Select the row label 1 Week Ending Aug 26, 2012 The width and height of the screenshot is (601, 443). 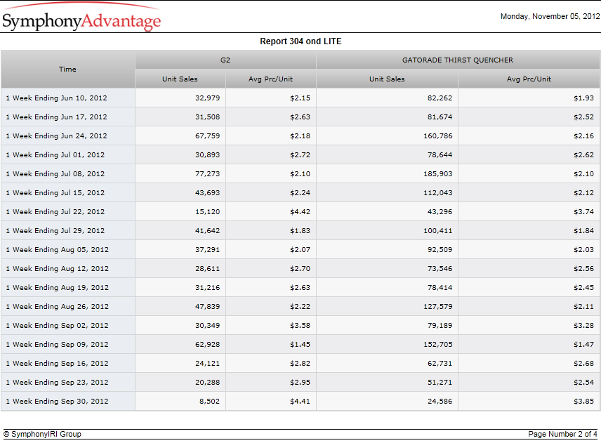[57, 307]
